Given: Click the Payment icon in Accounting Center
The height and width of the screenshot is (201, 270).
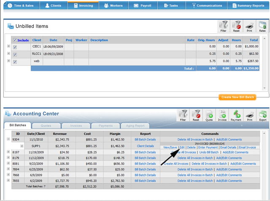Looking at the screenshot, I should [x=236, y=115].
